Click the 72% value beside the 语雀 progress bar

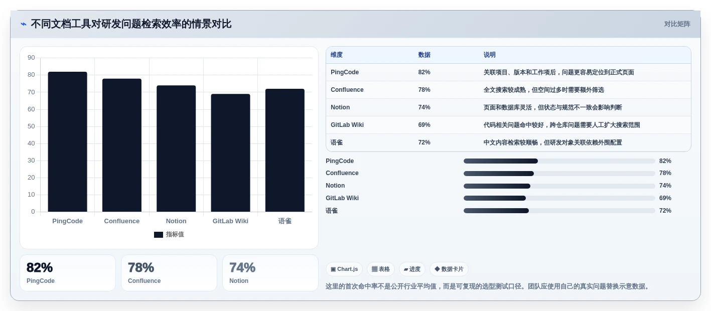click(665, 211)
